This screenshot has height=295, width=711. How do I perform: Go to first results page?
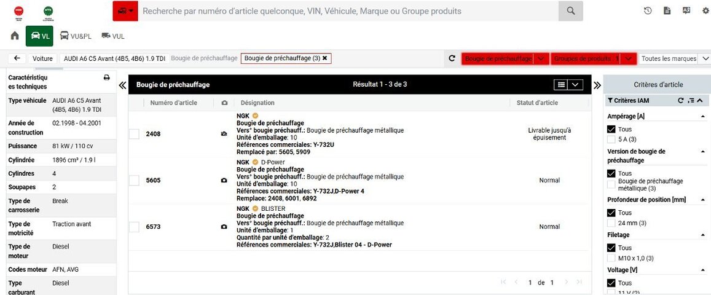503,282
